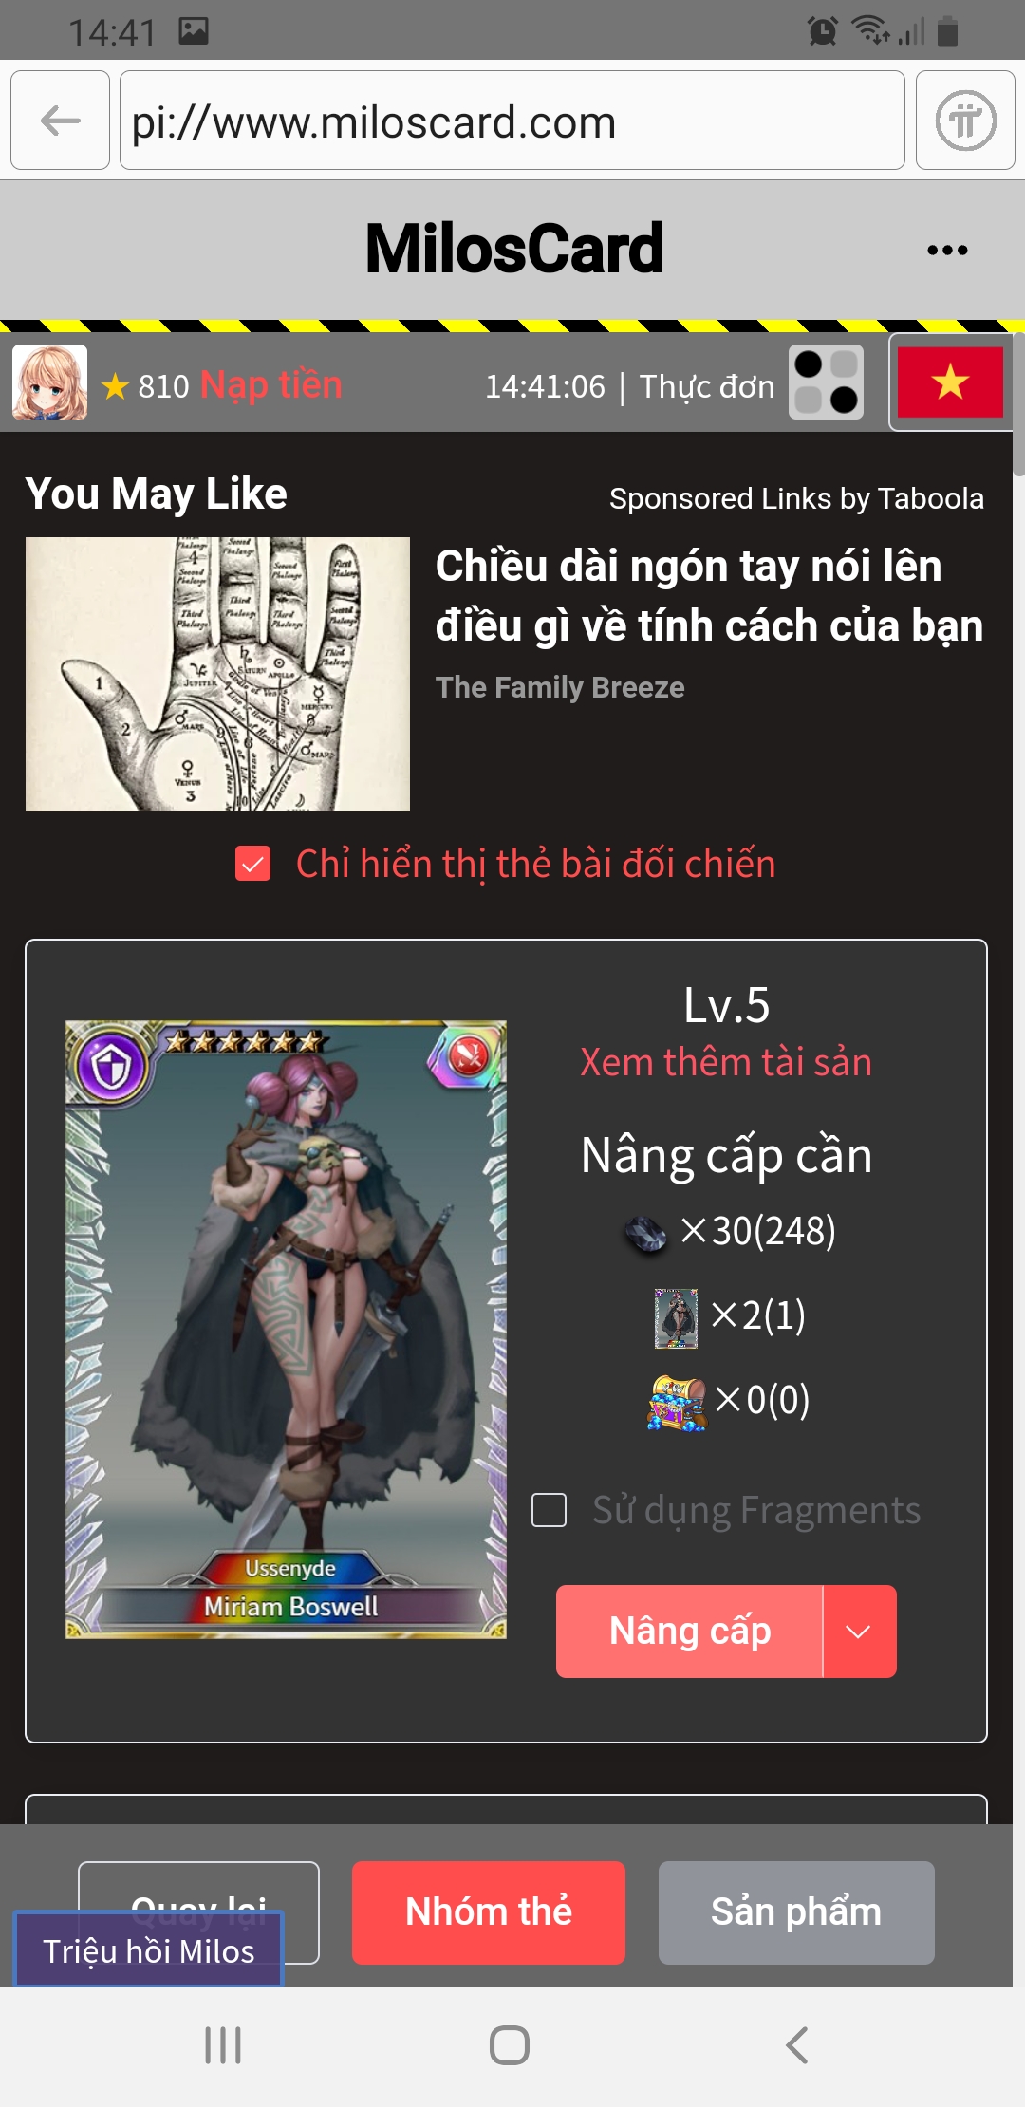Open the four-dot Thực đơn grid icon
The width and height of the screenshot is (1025, 2107).
(x=826, y=382)
